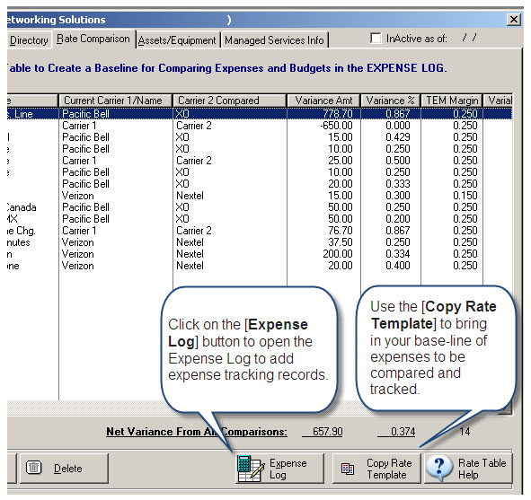
Task: Click the Carrier 2 Compared column header
Action: click(229, 101)
